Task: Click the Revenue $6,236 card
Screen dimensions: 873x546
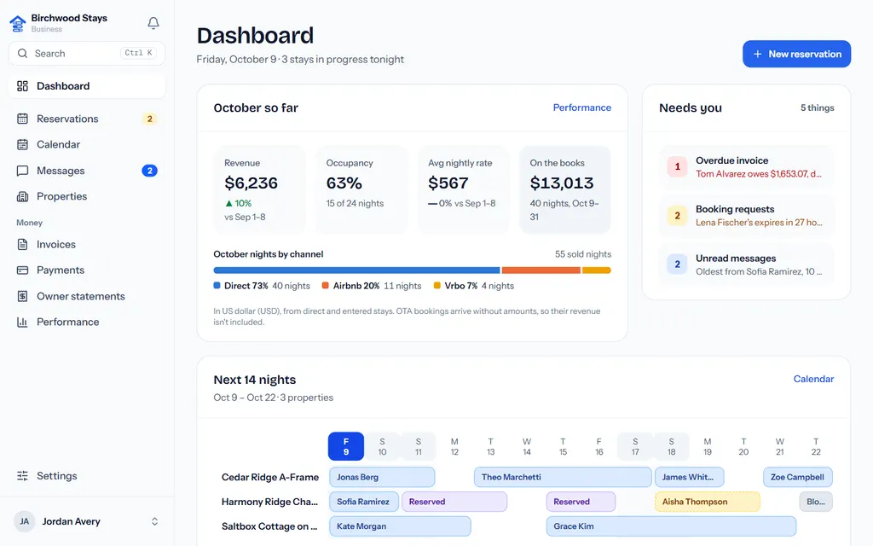Action: pyautogui.click(x=260, y=189)
